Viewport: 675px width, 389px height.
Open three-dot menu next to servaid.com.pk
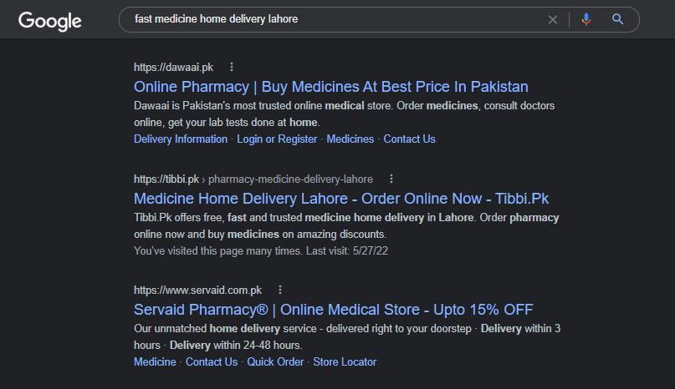[280, 290]
